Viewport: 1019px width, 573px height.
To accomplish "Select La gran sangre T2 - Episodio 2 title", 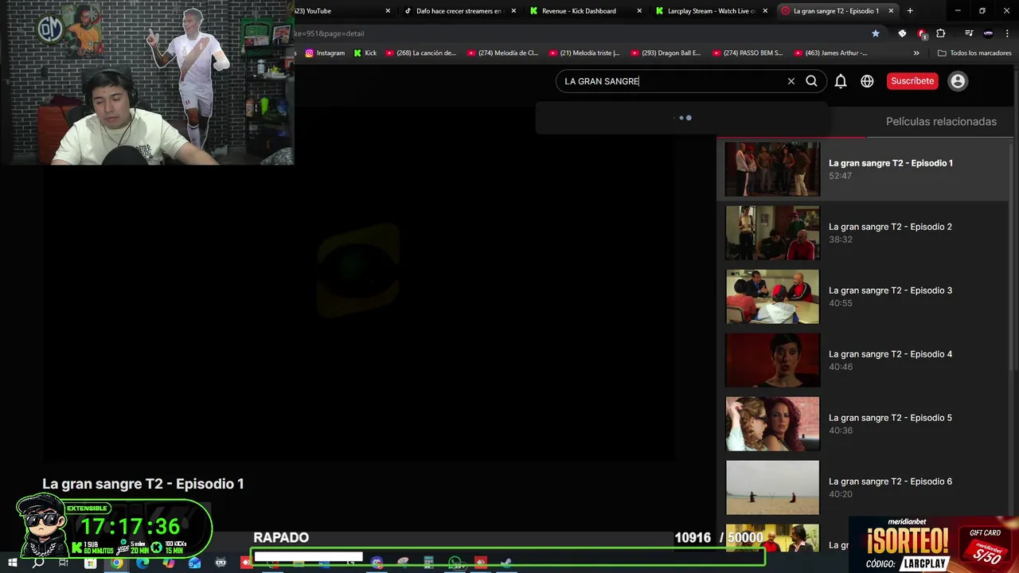I will (890, 227).
